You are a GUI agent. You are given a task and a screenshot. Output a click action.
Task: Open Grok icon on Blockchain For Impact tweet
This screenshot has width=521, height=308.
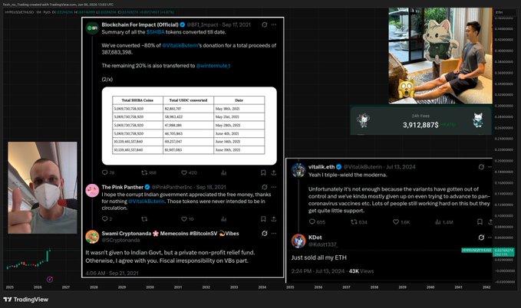coord(265,25)
